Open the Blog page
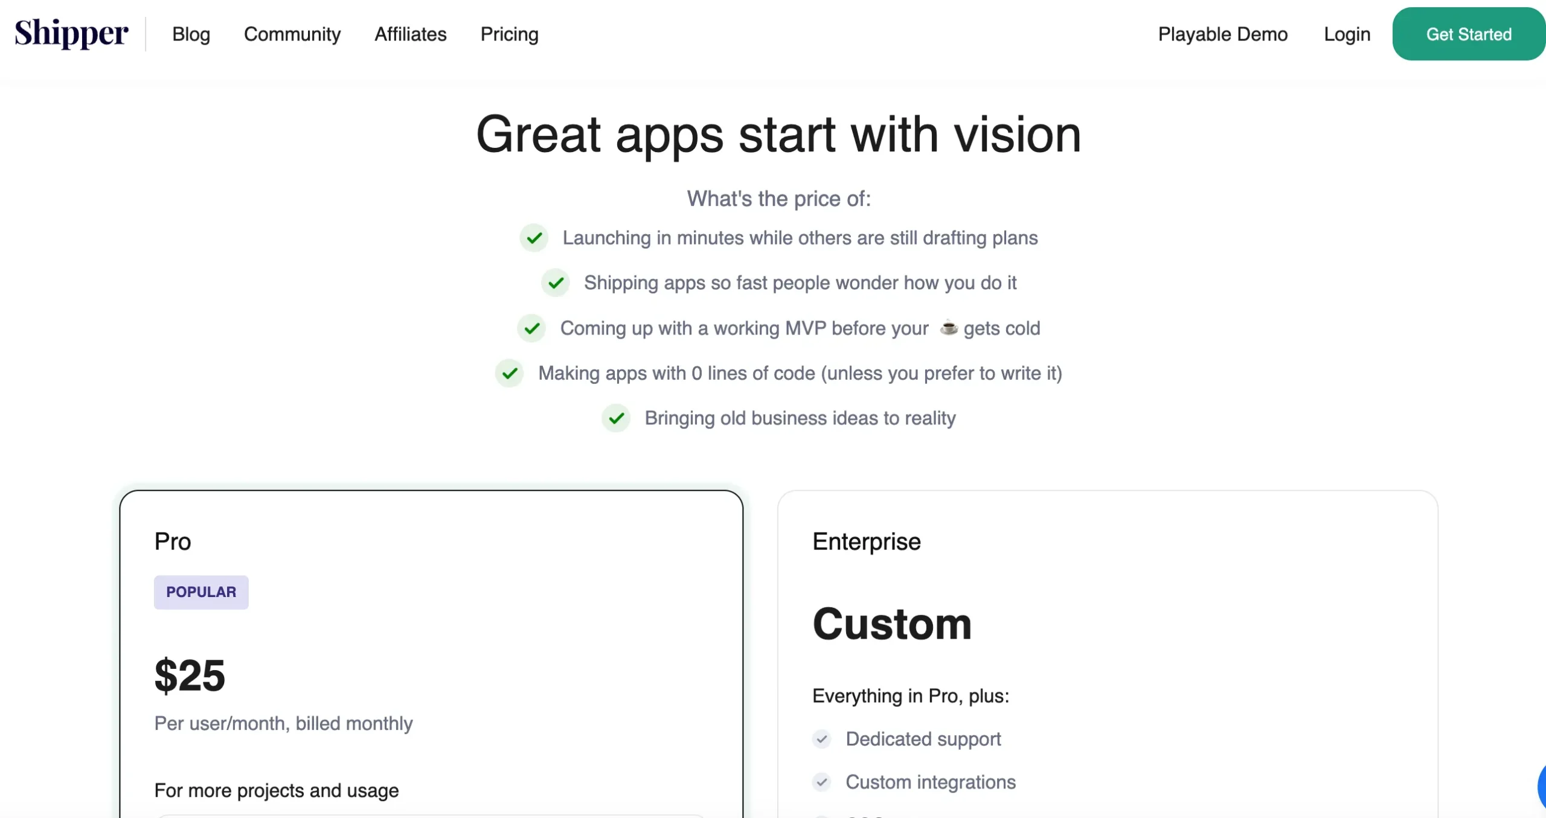 (x=190, y=34)
